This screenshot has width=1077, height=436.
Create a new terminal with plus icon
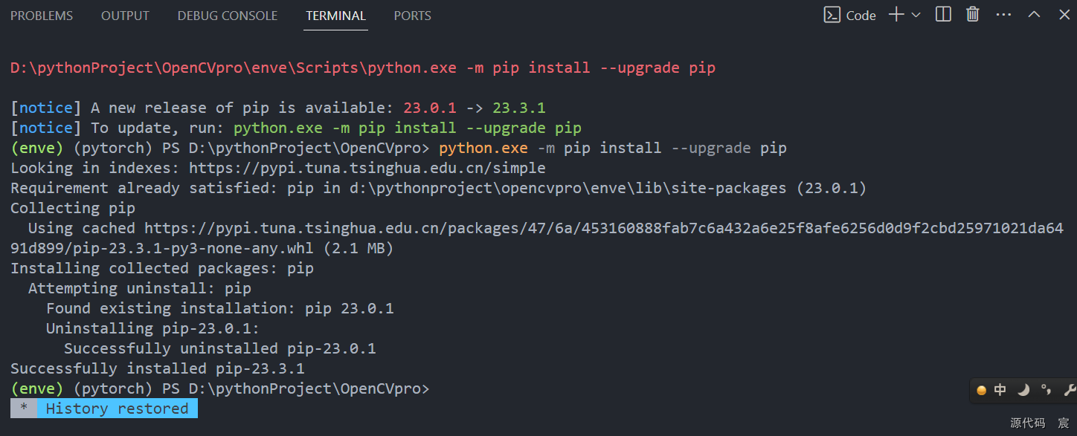(896, 15)
